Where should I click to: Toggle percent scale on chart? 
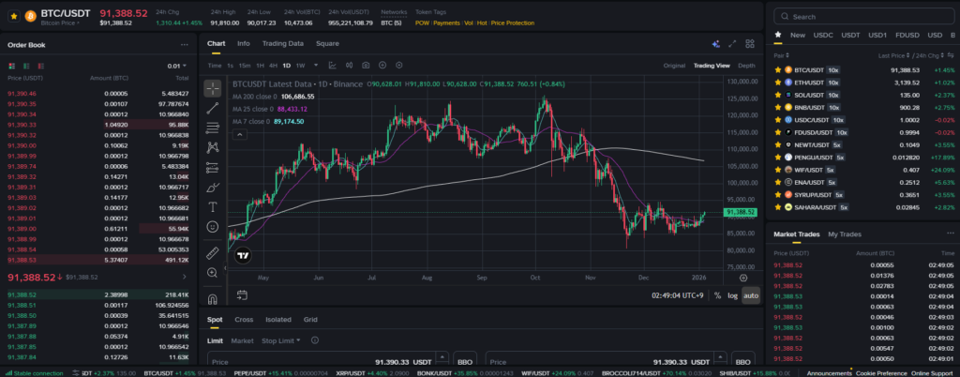click(717, 295)
